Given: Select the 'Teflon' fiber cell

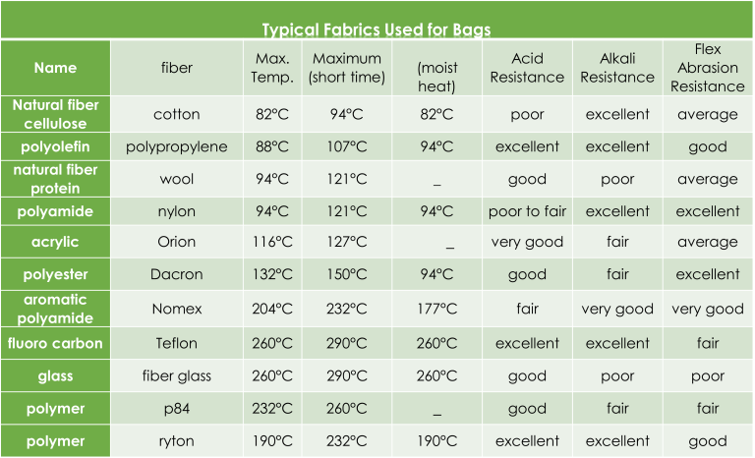Looking at the screenshot, I should coord(177,343).
